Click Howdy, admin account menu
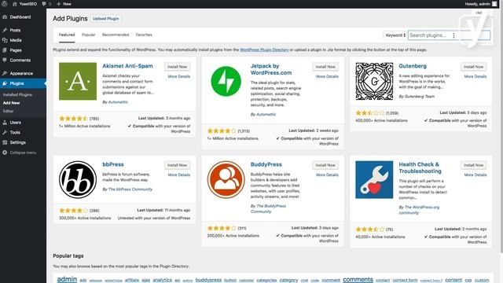Screen dimensions: 503x283 click(x=481, y=4)
